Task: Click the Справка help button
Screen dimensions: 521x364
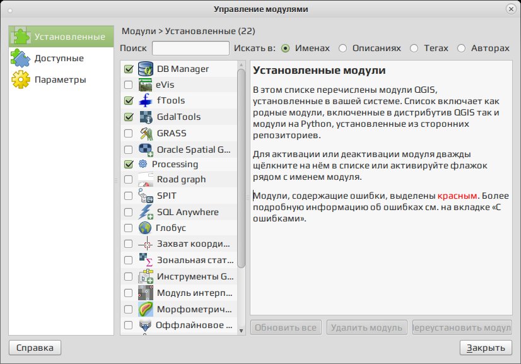Action: pyautogui.click(x=35, y=348)
